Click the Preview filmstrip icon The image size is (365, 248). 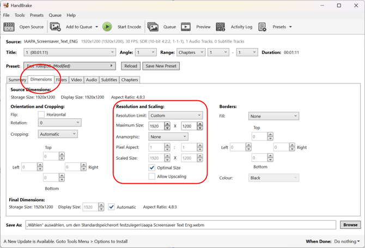click(x=186, y=27)
